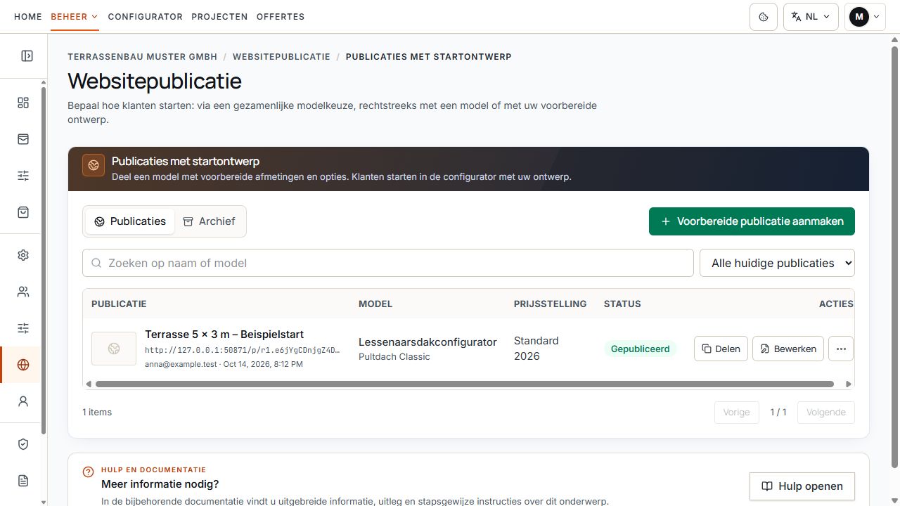Screen dimensions: 900x506
Task: Open the NL language dropdown
Action: pos(811,17)
